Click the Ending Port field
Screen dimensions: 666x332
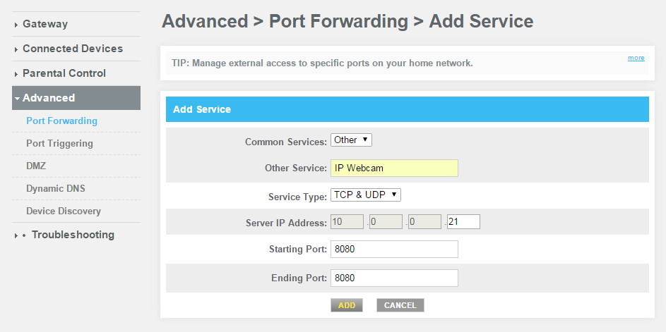click(x=394, y=278)
